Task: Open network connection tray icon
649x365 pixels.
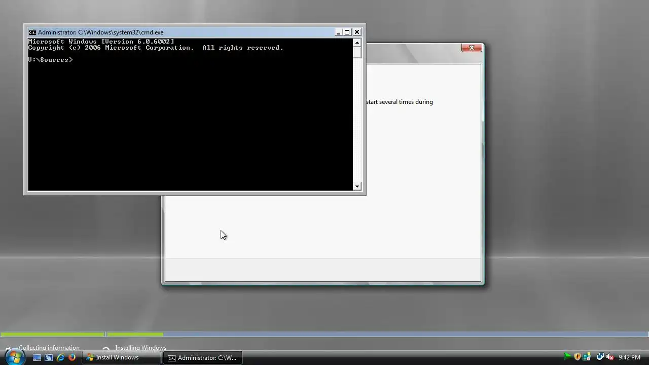Action: [x=600, y=357]
